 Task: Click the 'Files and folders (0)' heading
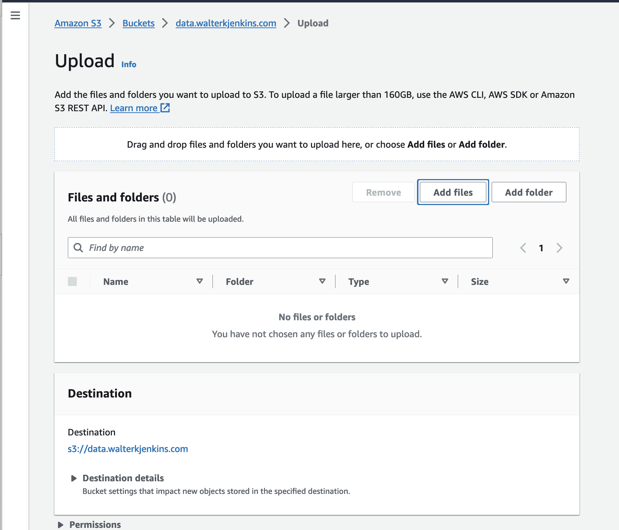click(122, 197)
